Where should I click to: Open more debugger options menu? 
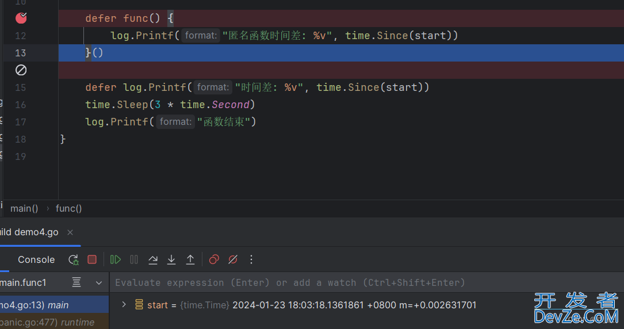point(251,260)
